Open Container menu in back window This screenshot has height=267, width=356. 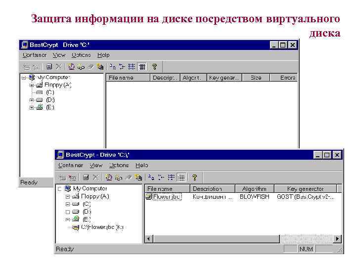tap(35, 55)
